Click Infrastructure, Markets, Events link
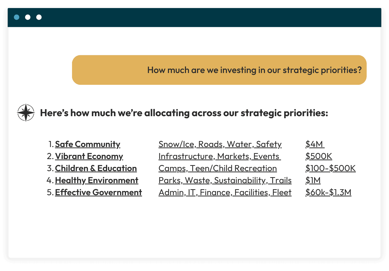The width and height of the screenshot is (389, 271). [x=219, y=156]
